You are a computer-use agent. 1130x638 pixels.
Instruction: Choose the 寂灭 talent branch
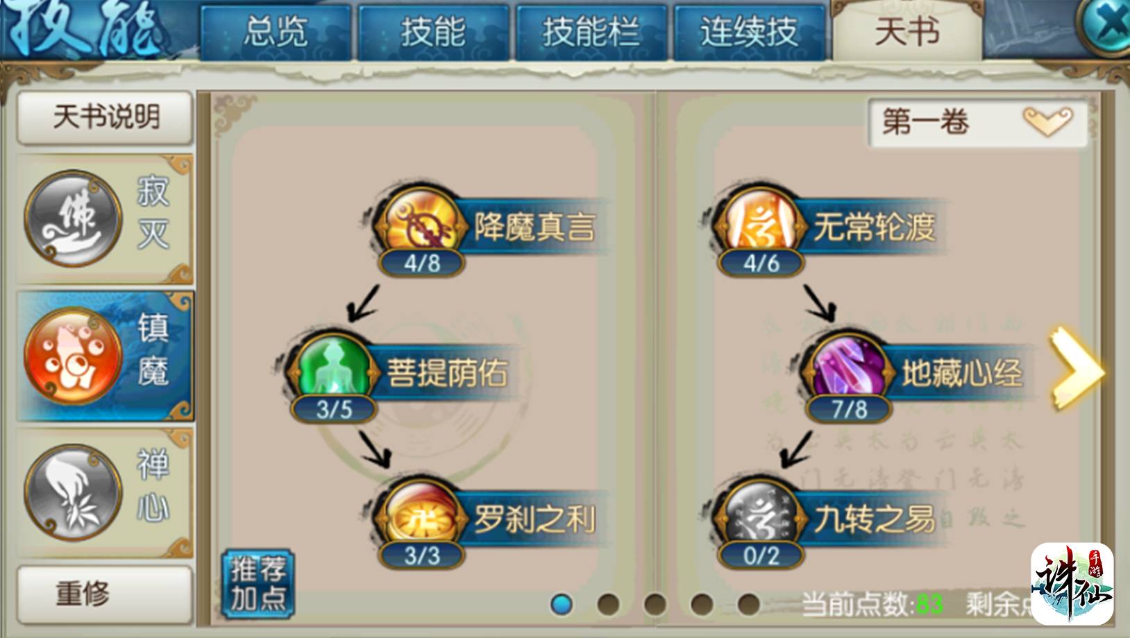coord(104,219)
